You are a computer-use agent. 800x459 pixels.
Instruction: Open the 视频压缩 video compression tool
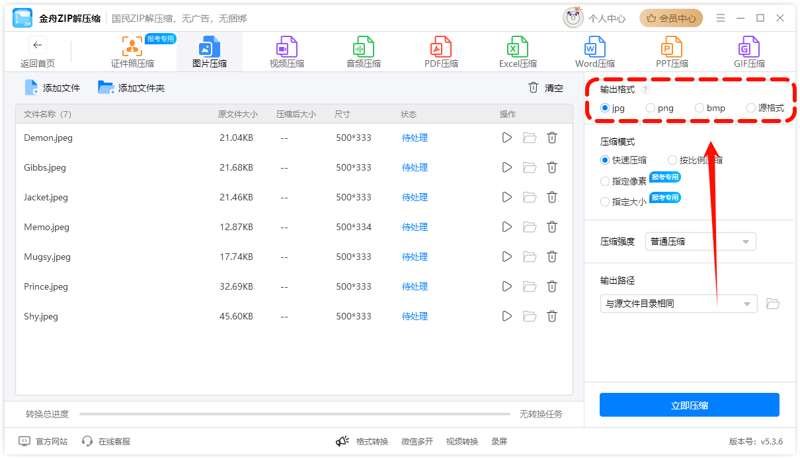point(286,52)
